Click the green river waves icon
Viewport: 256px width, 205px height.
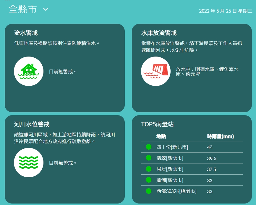(29, 163)
